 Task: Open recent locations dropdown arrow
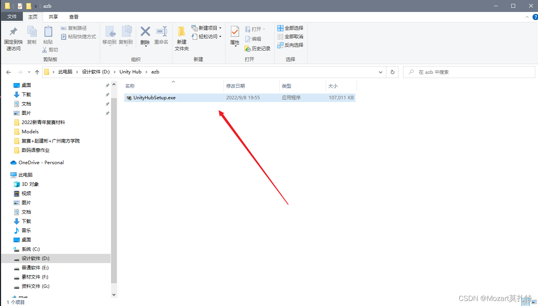pyautogui.click(x=29, y=72)
